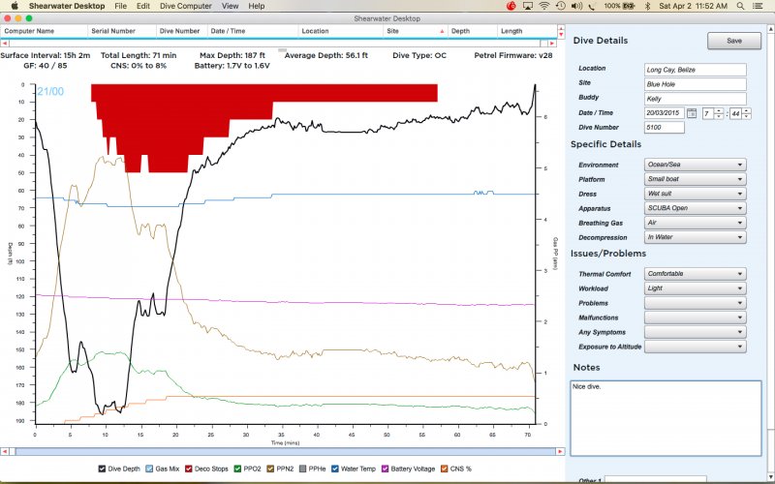Image resolution: width=775 pixels, height=484 pixels.
Task: Toggle the PPO2 checkbox
Action: click(x=237, y=469)
